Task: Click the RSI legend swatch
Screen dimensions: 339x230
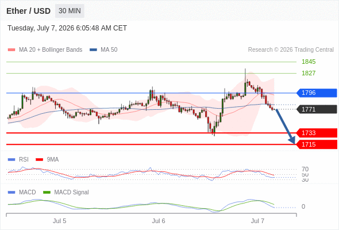Action: point(11,159)
